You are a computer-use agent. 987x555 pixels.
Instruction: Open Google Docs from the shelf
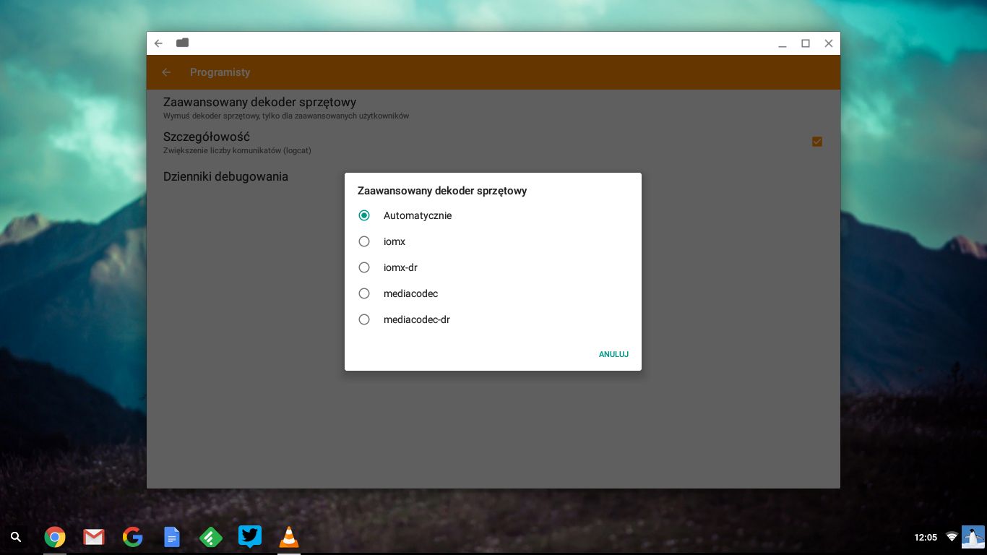pyautogui.click(x=171, y=537)
